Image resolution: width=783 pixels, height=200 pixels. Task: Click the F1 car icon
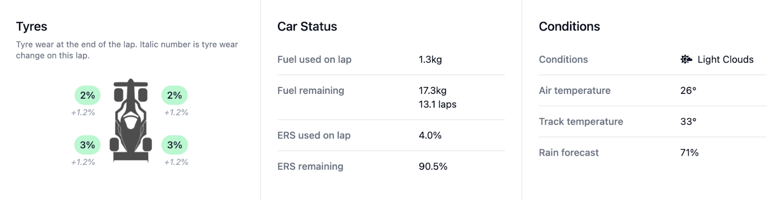coord(131,120)
